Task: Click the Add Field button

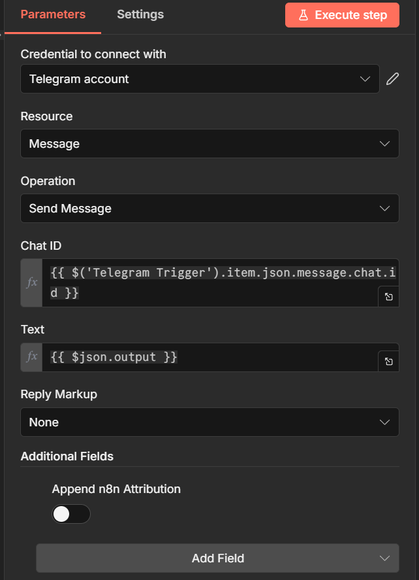Action: pyautogui.click(x=217, y=558)
